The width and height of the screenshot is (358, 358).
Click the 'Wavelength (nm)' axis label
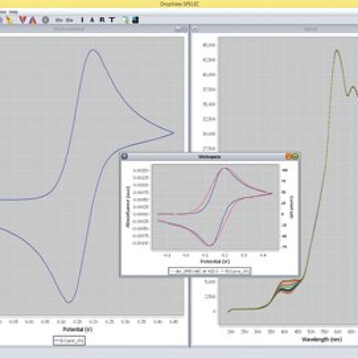(321, 339)
